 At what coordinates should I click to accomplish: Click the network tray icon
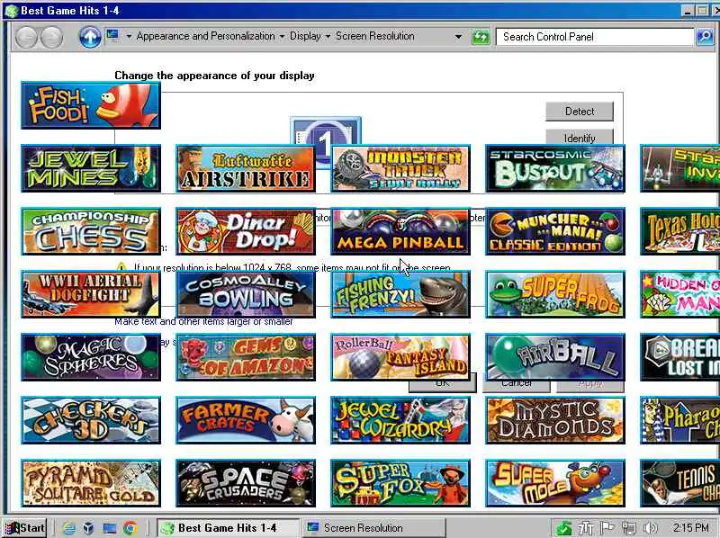[x=628, y=528]
